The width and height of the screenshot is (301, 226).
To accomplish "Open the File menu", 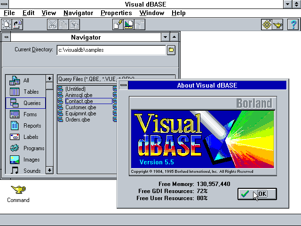I will pyautogui.click(x=9, y=13).
